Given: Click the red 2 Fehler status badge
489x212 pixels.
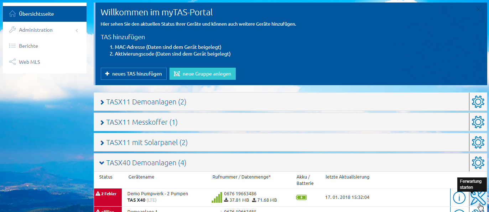Looking at the screenshot, I should (108, 197).
